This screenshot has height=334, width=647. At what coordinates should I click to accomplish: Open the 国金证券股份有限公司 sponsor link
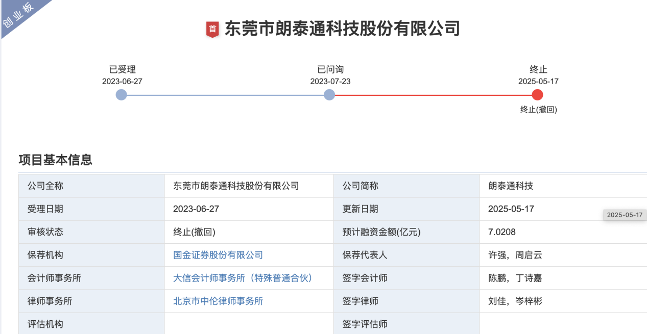pos(218,255)
